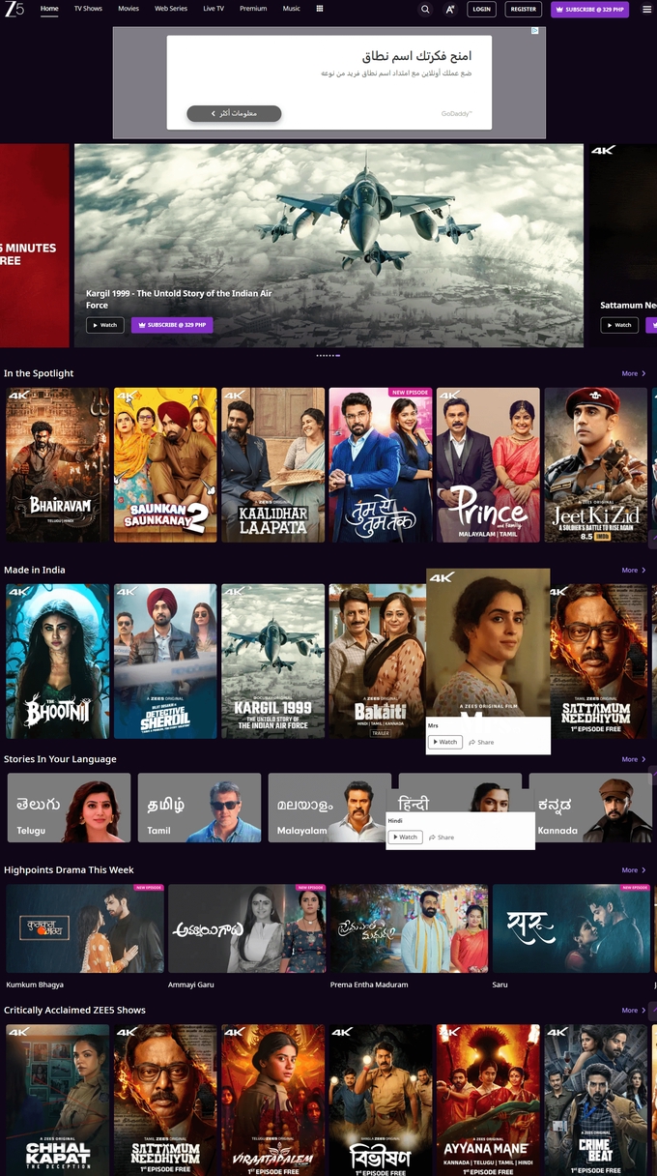Expand More for Critically Acclaimed ZEE5 Shows

[633, 1011]
